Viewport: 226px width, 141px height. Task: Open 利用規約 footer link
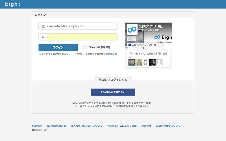(x=37, y=126)
